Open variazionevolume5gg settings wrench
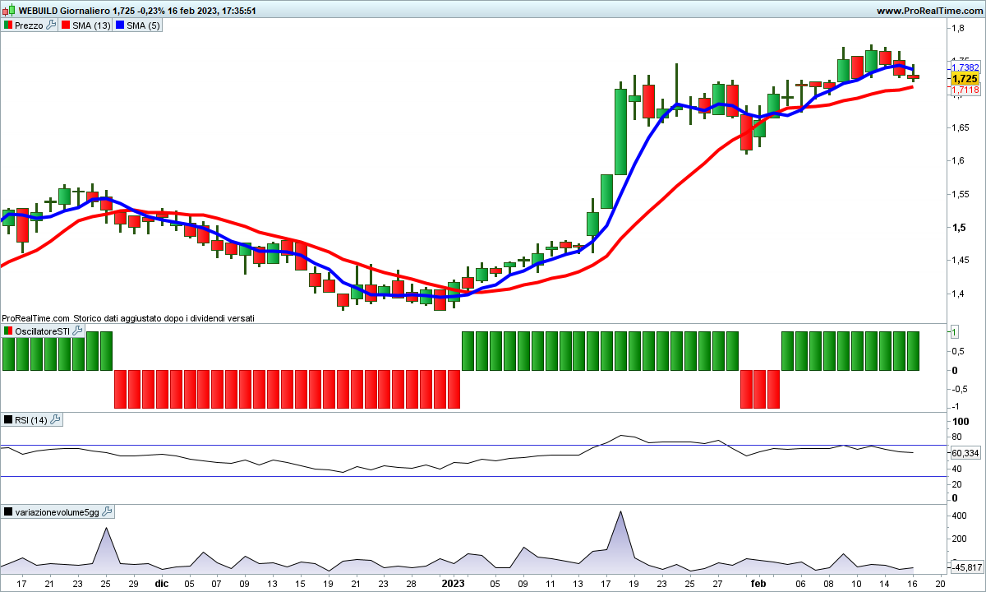The height and width of the screenshot is (592, 986). coord(108,512)
